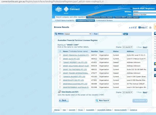Go to Next page below the table
The image size is (156, 115).
[x=145, y=92]
